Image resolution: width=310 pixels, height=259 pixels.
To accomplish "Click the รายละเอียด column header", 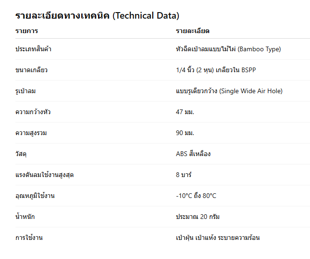I will click(192, 31).
